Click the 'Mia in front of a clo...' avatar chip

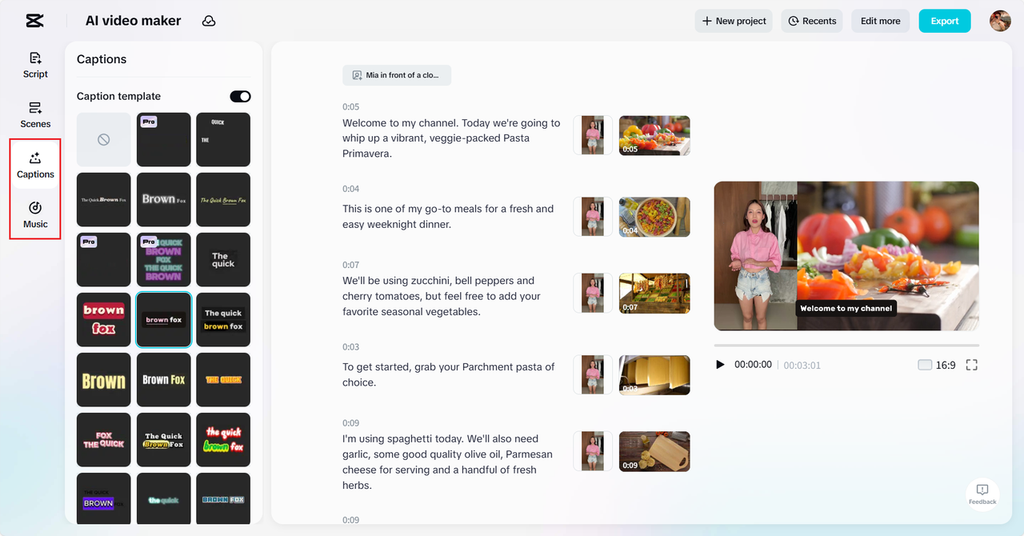coord(397,75)
